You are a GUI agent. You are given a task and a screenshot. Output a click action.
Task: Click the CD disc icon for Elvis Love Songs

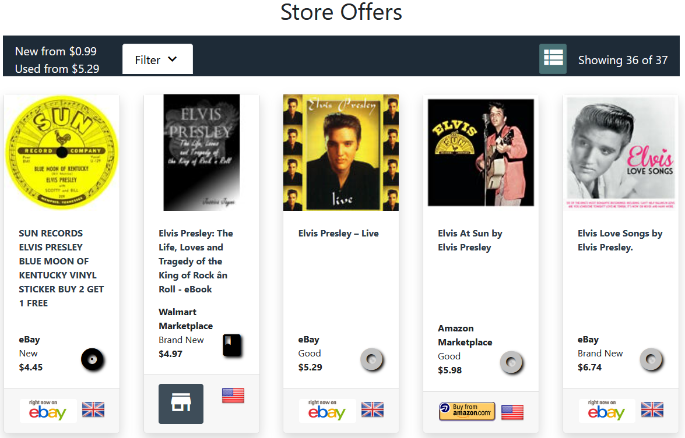click(651, 360)
